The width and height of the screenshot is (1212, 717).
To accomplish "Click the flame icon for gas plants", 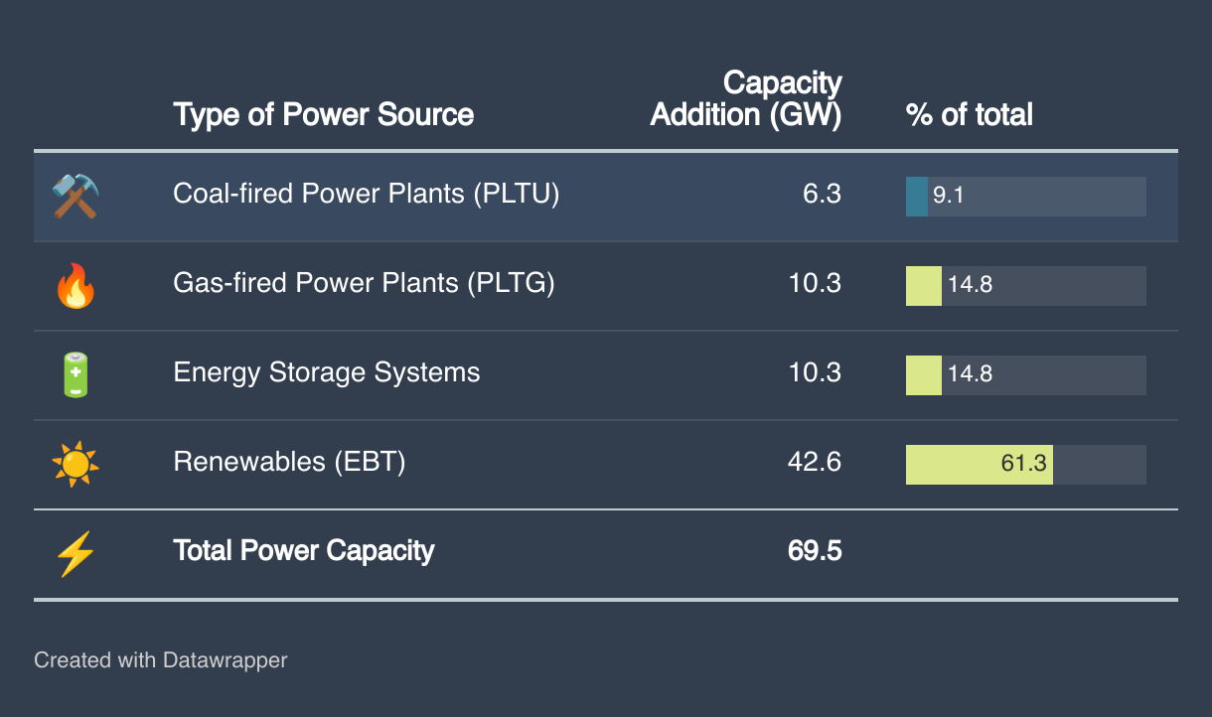I will 76,286.
